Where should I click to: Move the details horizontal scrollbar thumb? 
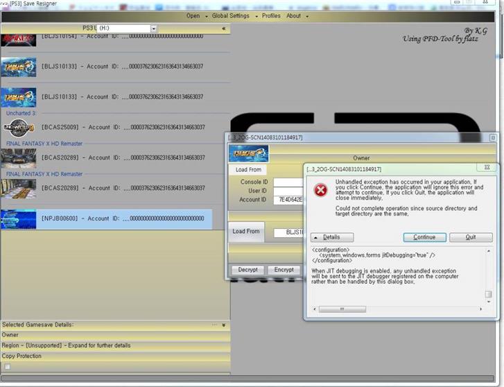pos(342,309)
